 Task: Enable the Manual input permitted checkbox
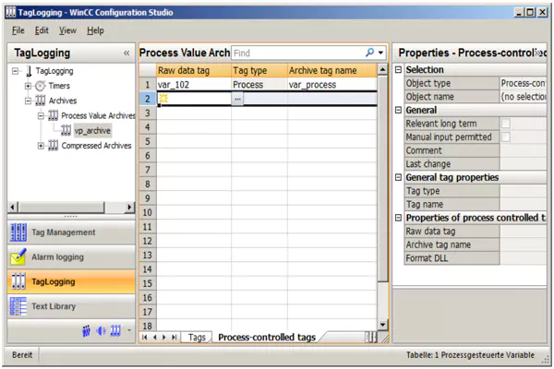(506, 137)
